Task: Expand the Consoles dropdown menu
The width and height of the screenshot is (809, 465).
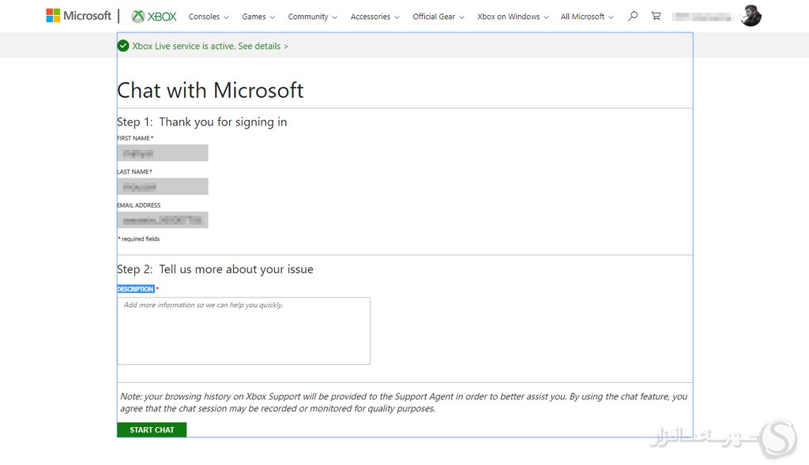Action: [x=209, y=17]
